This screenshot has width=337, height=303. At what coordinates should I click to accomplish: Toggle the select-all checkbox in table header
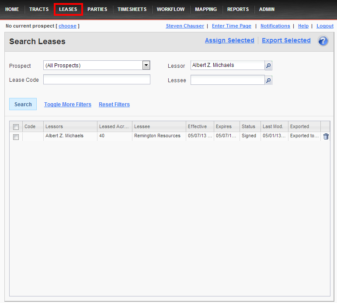[16, 127]
